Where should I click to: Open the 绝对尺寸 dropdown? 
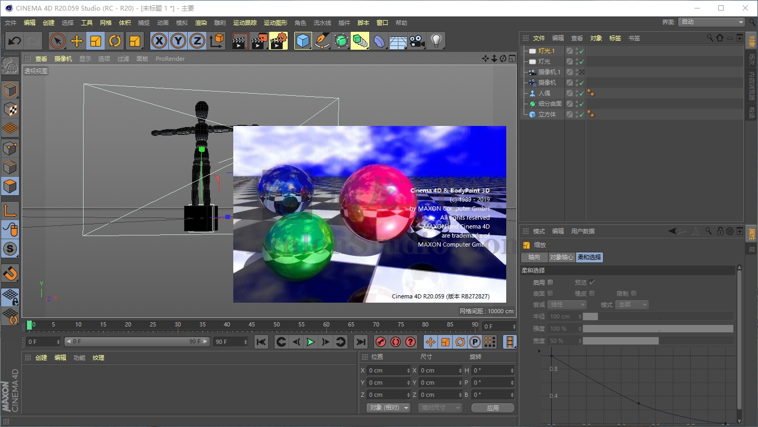coord(440,408)
